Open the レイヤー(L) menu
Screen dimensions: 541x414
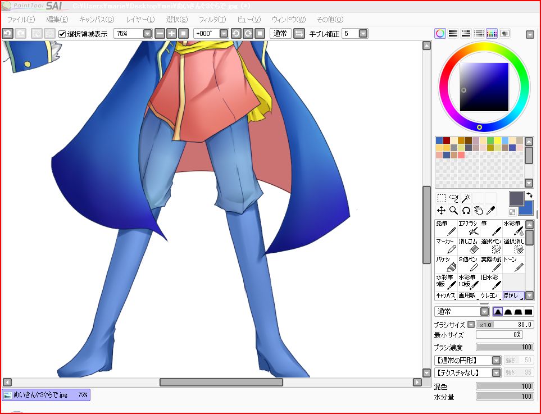coord(140,20)
